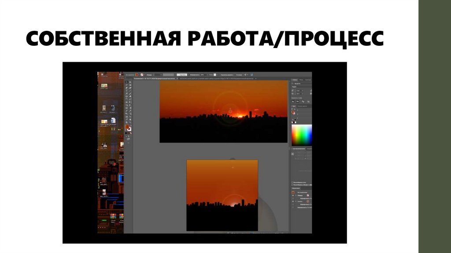
Task: Click the lower square sunset artboard
Action: tap(222, 195)
